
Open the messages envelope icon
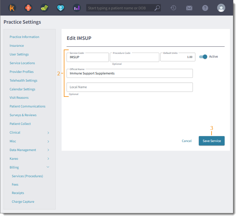[189, 8]
